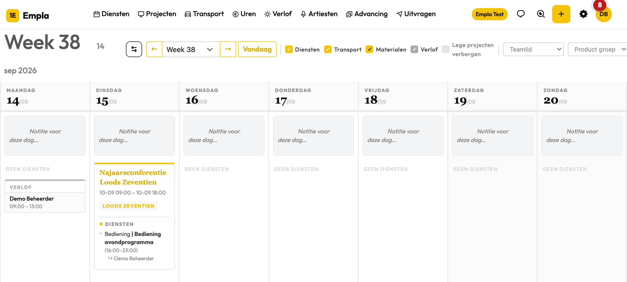Open the Uitvragen menu
The image size is (627, 282).
coord(416,14)
